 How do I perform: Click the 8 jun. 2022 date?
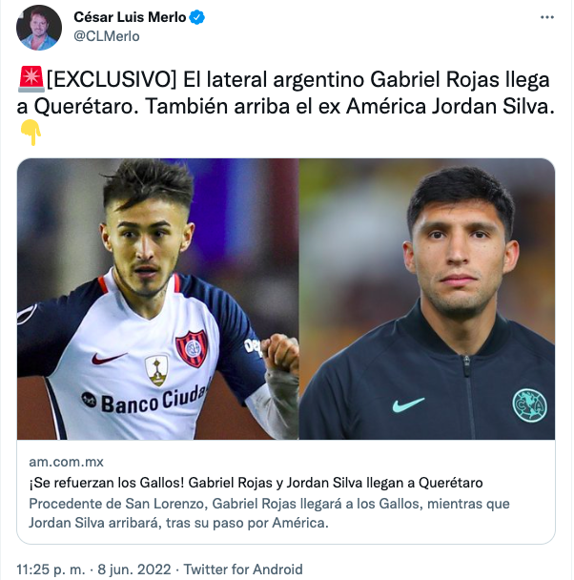pyautogui.click(x=134, y=569)
